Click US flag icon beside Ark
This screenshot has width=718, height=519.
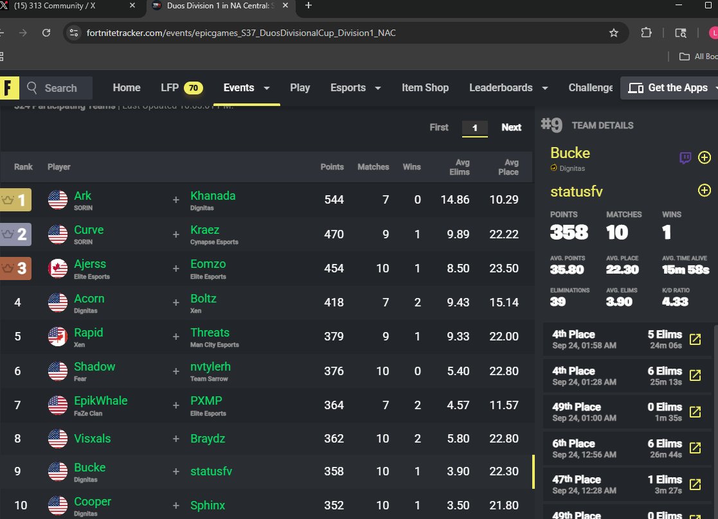point(58,200)
